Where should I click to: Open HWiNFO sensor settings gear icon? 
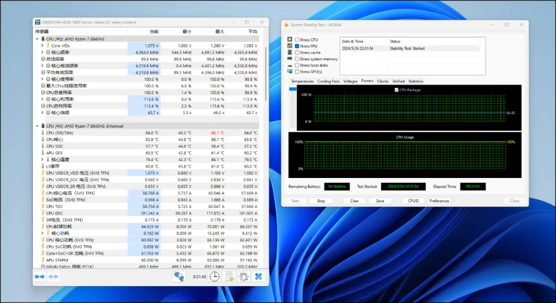(244, 276)
